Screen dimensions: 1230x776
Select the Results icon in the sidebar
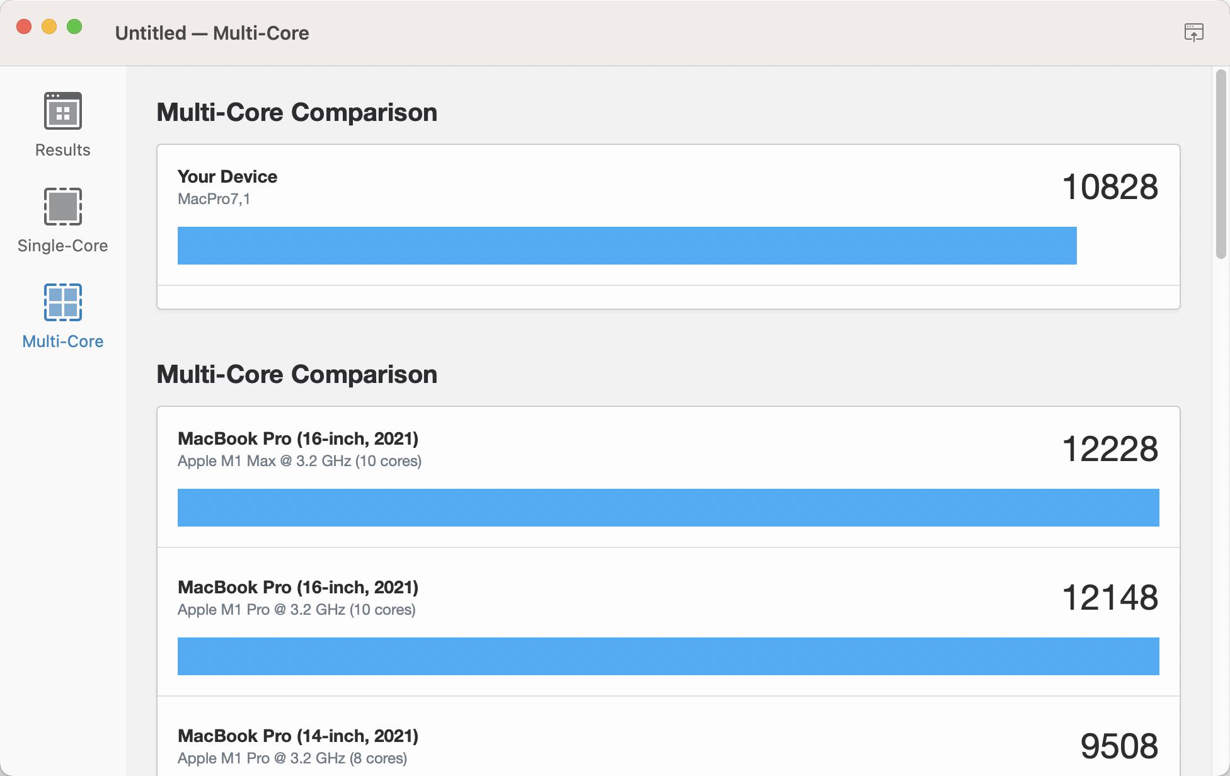pos(61,112)
